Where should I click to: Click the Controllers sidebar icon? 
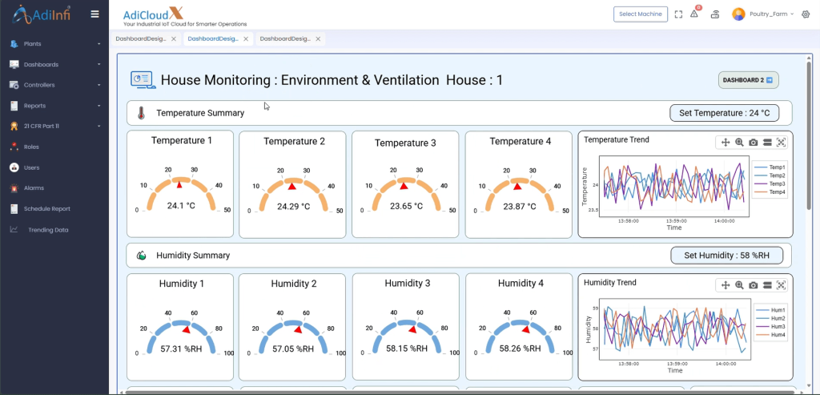(x=14, y=85)
